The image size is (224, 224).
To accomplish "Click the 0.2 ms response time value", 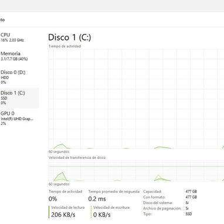I will point(97,199).
